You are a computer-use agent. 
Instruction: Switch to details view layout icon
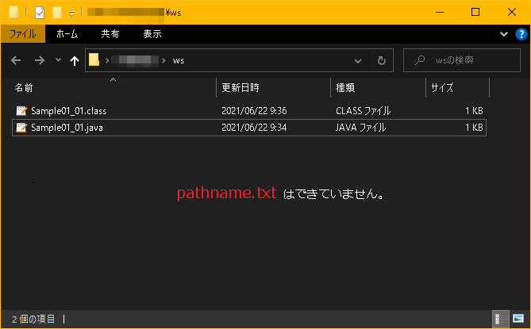click(501, 319)
